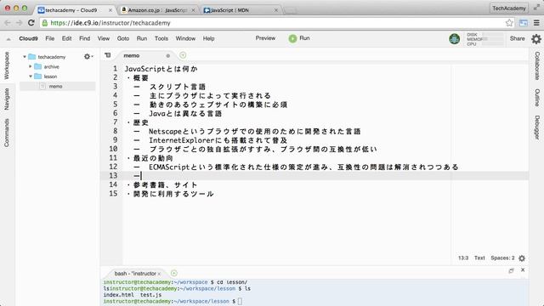Close the console panel
544x306 pixels.
pos(523,270)
